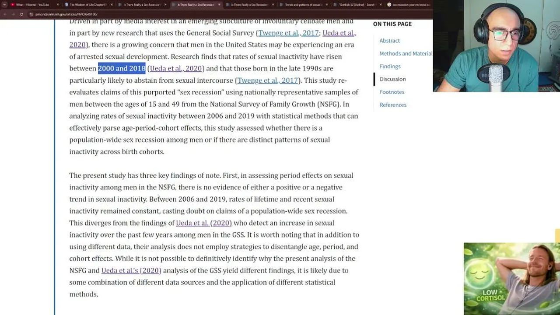Click the webcam video overlay
Viewport: 560px width, 315px height.
point(496,46)
